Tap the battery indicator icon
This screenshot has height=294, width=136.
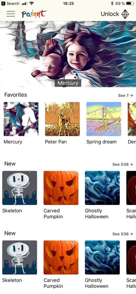131,3
